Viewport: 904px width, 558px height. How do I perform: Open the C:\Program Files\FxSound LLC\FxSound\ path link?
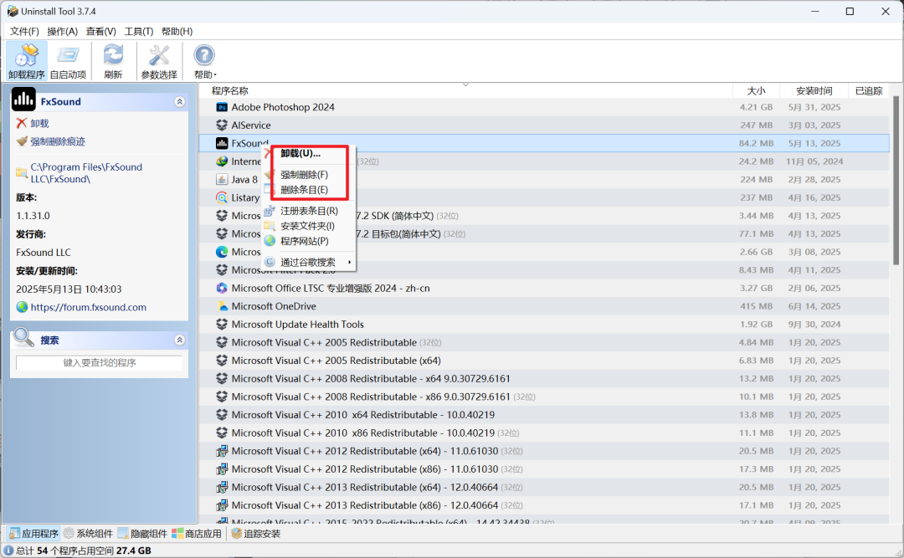click(x=86, y=173)
